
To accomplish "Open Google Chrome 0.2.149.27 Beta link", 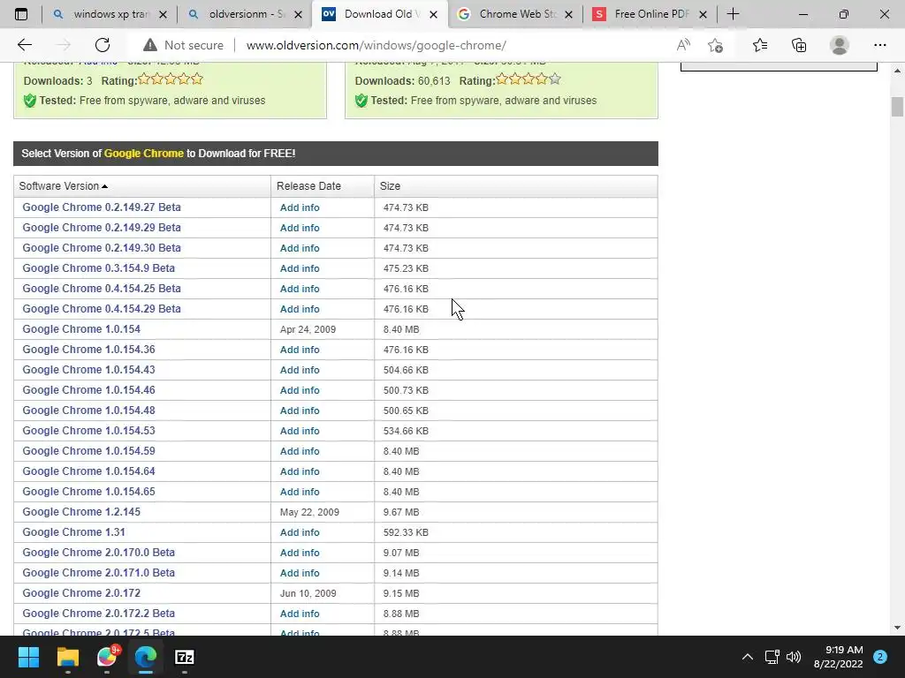I will pos(102,207).
